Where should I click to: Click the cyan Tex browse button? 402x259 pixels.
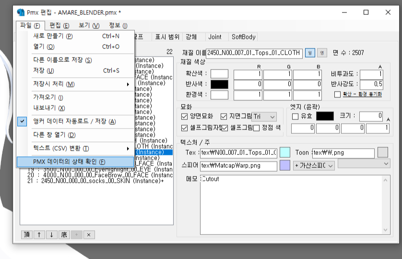pyautogui.click(x=284, y=153)
